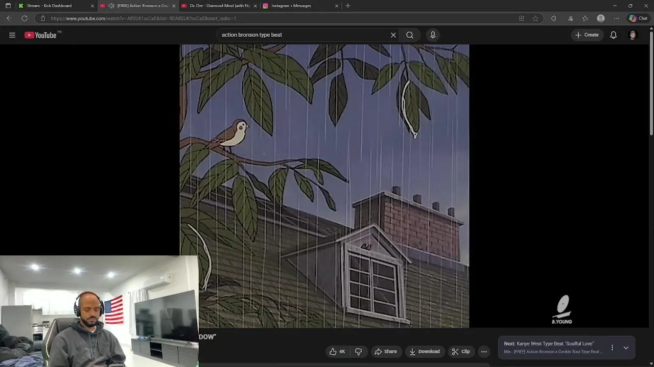Like the video with 4K thumbs-up
The image size is (654, 367).
coord(337,351)
